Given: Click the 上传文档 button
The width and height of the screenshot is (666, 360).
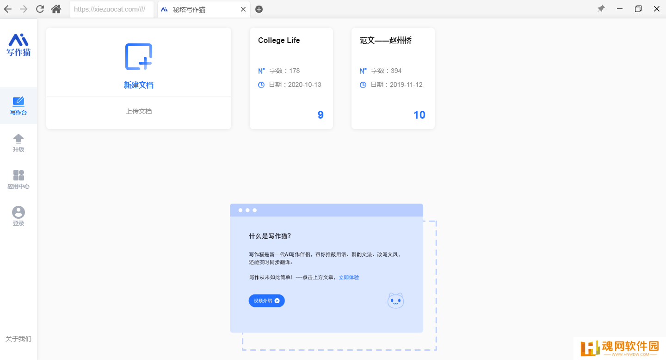Looking at the screenshot, I should pos(139,111).
